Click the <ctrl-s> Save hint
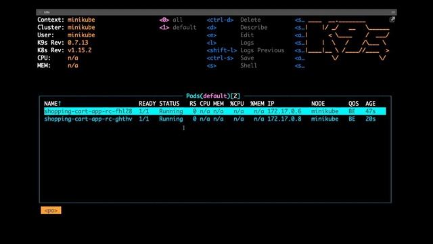433x244 pixels. (230, 58)
